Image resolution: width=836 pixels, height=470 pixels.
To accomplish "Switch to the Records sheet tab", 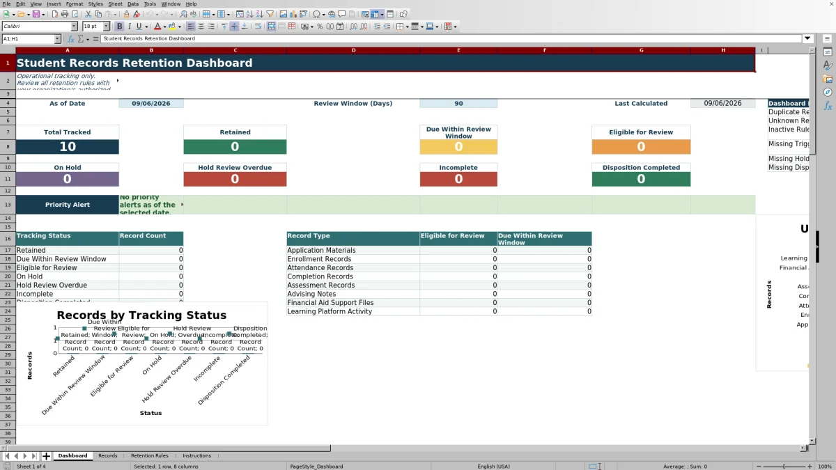I will (108, 456).
